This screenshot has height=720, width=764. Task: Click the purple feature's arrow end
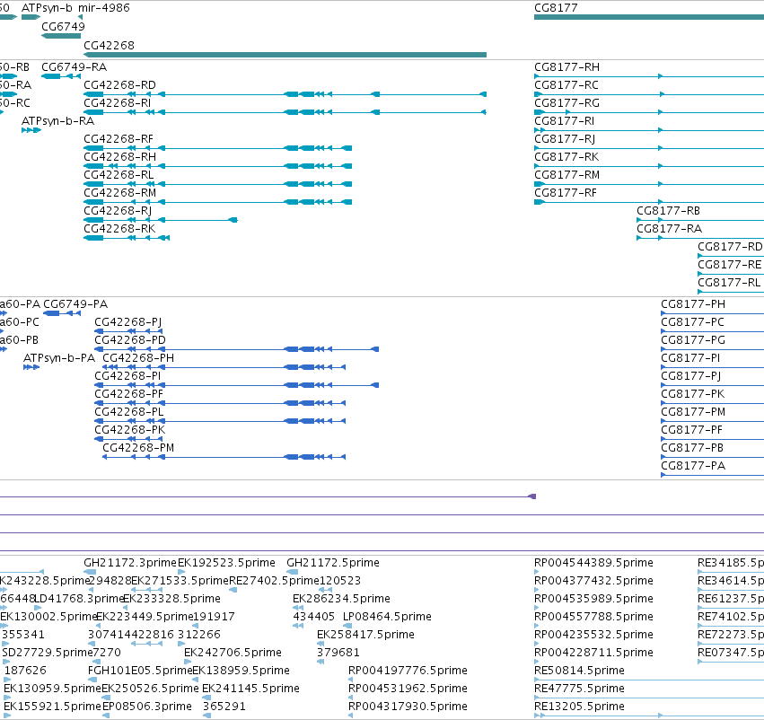532,496
